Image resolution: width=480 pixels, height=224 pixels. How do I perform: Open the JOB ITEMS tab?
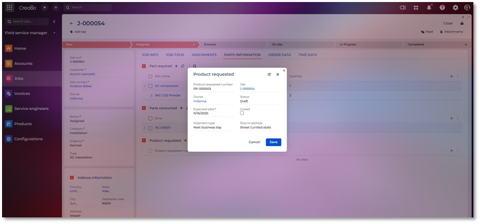pos(175,55)
